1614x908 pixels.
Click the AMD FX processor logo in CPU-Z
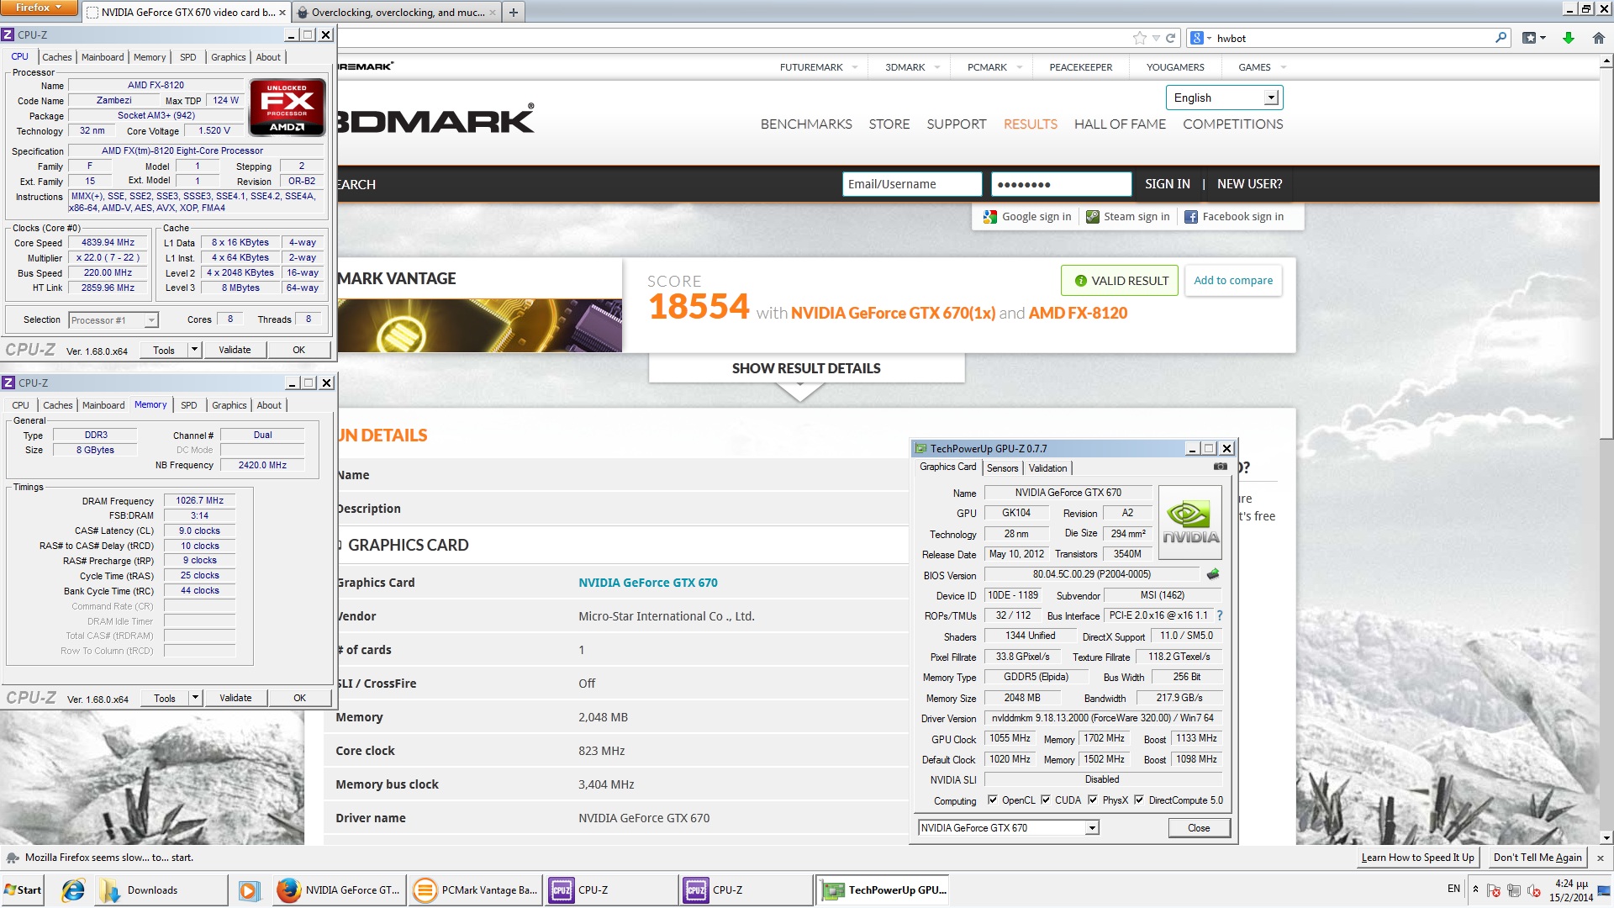coord(287,107)
